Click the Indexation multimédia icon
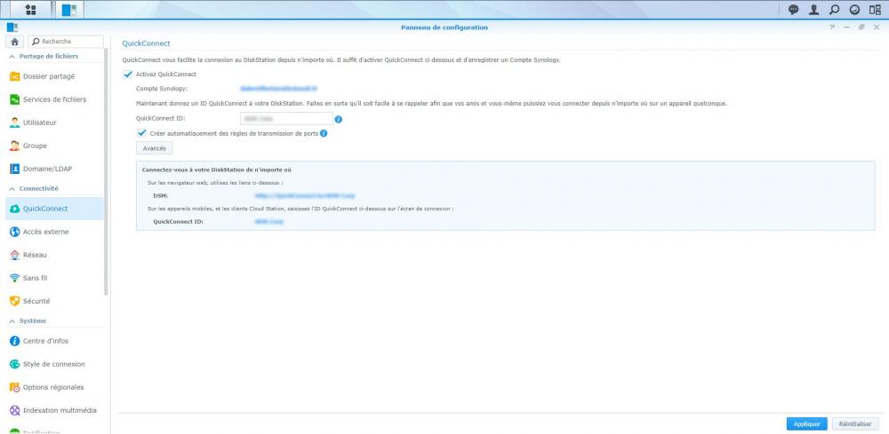This screenshot has width=889, height=434. (x=15, y=411)
